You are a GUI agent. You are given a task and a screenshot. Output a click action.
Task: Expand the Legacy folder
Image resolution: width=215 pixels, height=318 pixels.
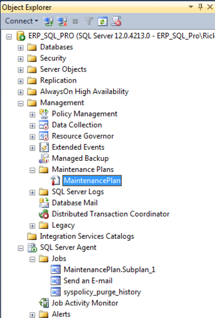pos(32,226)
